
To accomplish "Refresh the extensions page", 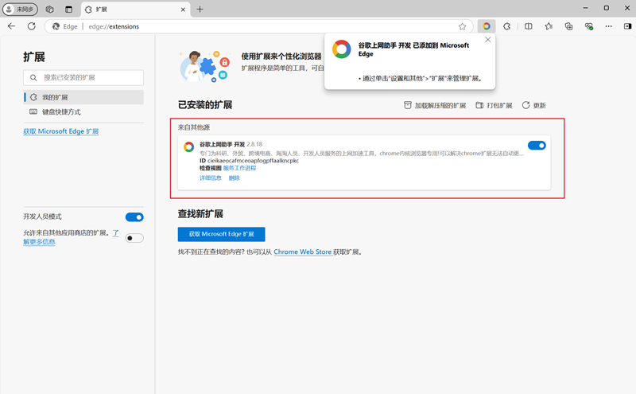I will click(32, 26).
